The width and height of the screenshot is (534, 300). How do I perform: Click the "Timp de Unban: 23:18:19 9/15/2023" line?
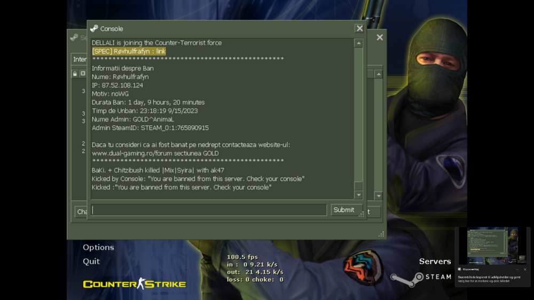(x=145, y=110)
